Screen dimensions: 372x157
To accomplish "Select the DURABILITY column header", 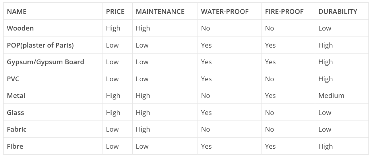I will (x=338, y=11).
